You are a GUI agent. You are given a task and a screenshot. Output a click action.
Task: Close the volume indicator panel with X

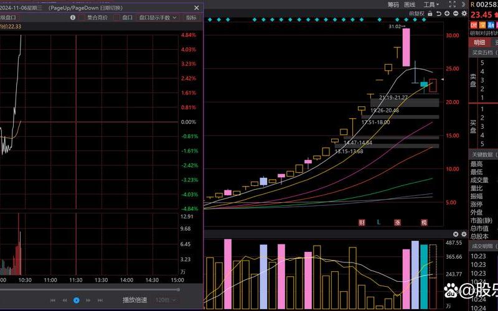(463, 234)
